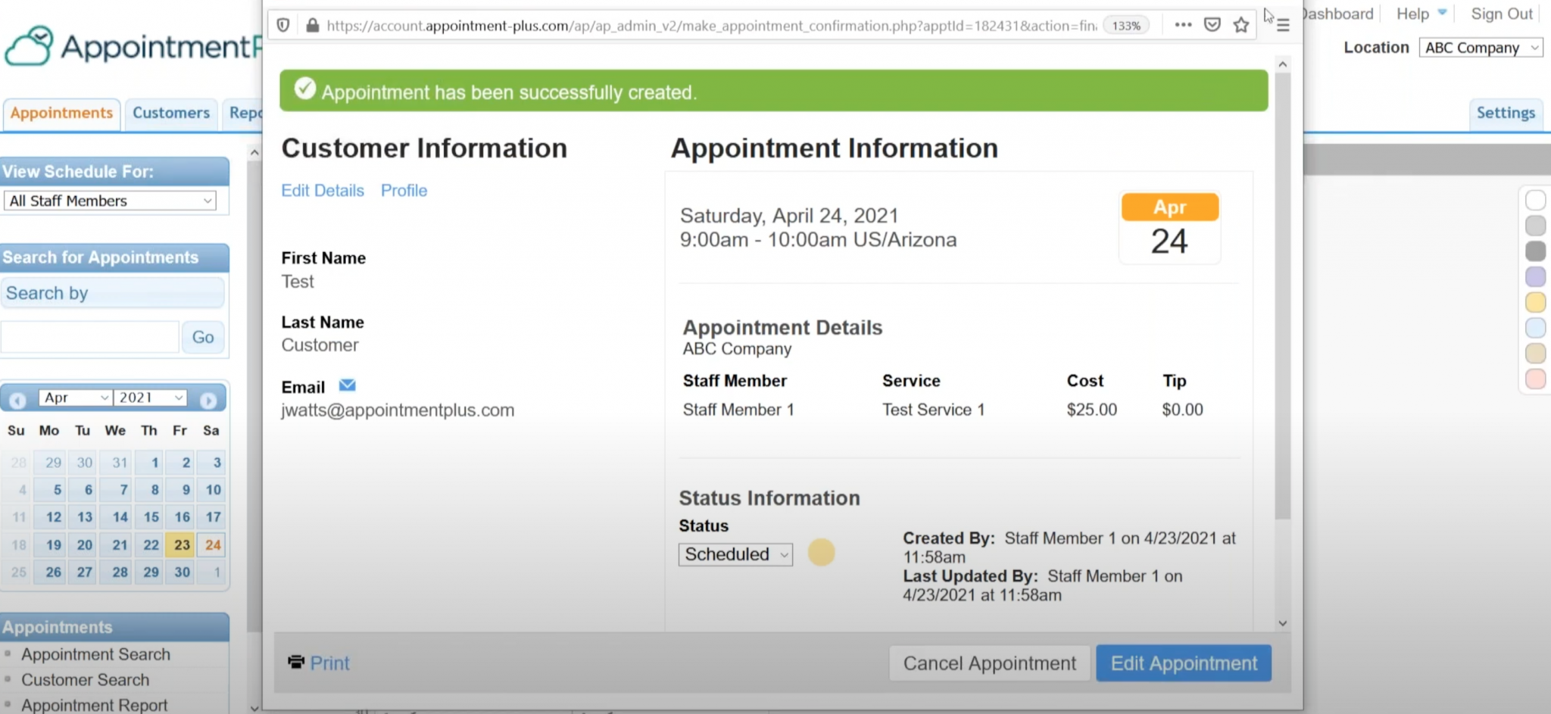Open browser hamburger menu
The width and height of the screenshot is (1551, 714).
point(1283,25)
